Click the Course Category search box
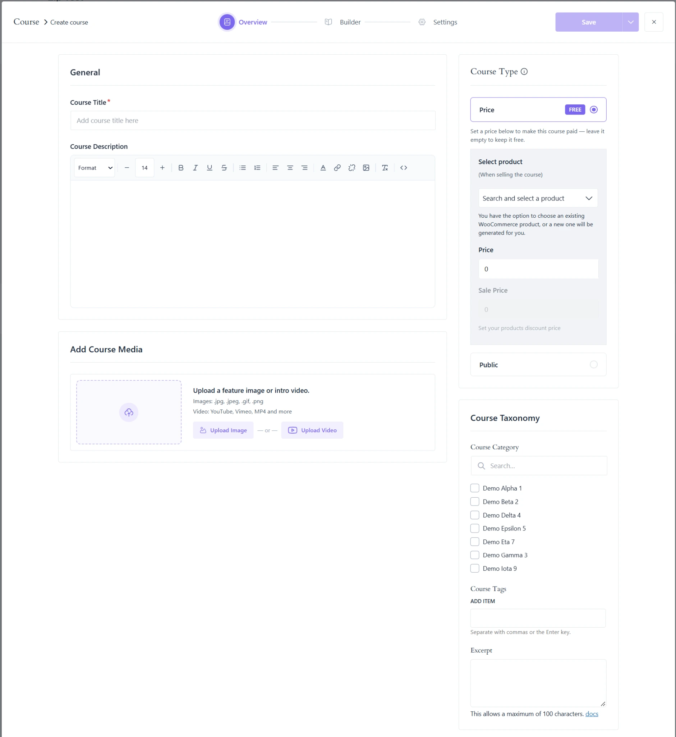 539,466
